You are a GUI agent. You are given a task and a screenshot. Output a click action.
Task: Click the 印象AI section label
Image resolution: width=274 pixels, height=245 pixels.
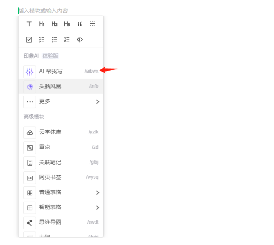click(x=31, y=56)
